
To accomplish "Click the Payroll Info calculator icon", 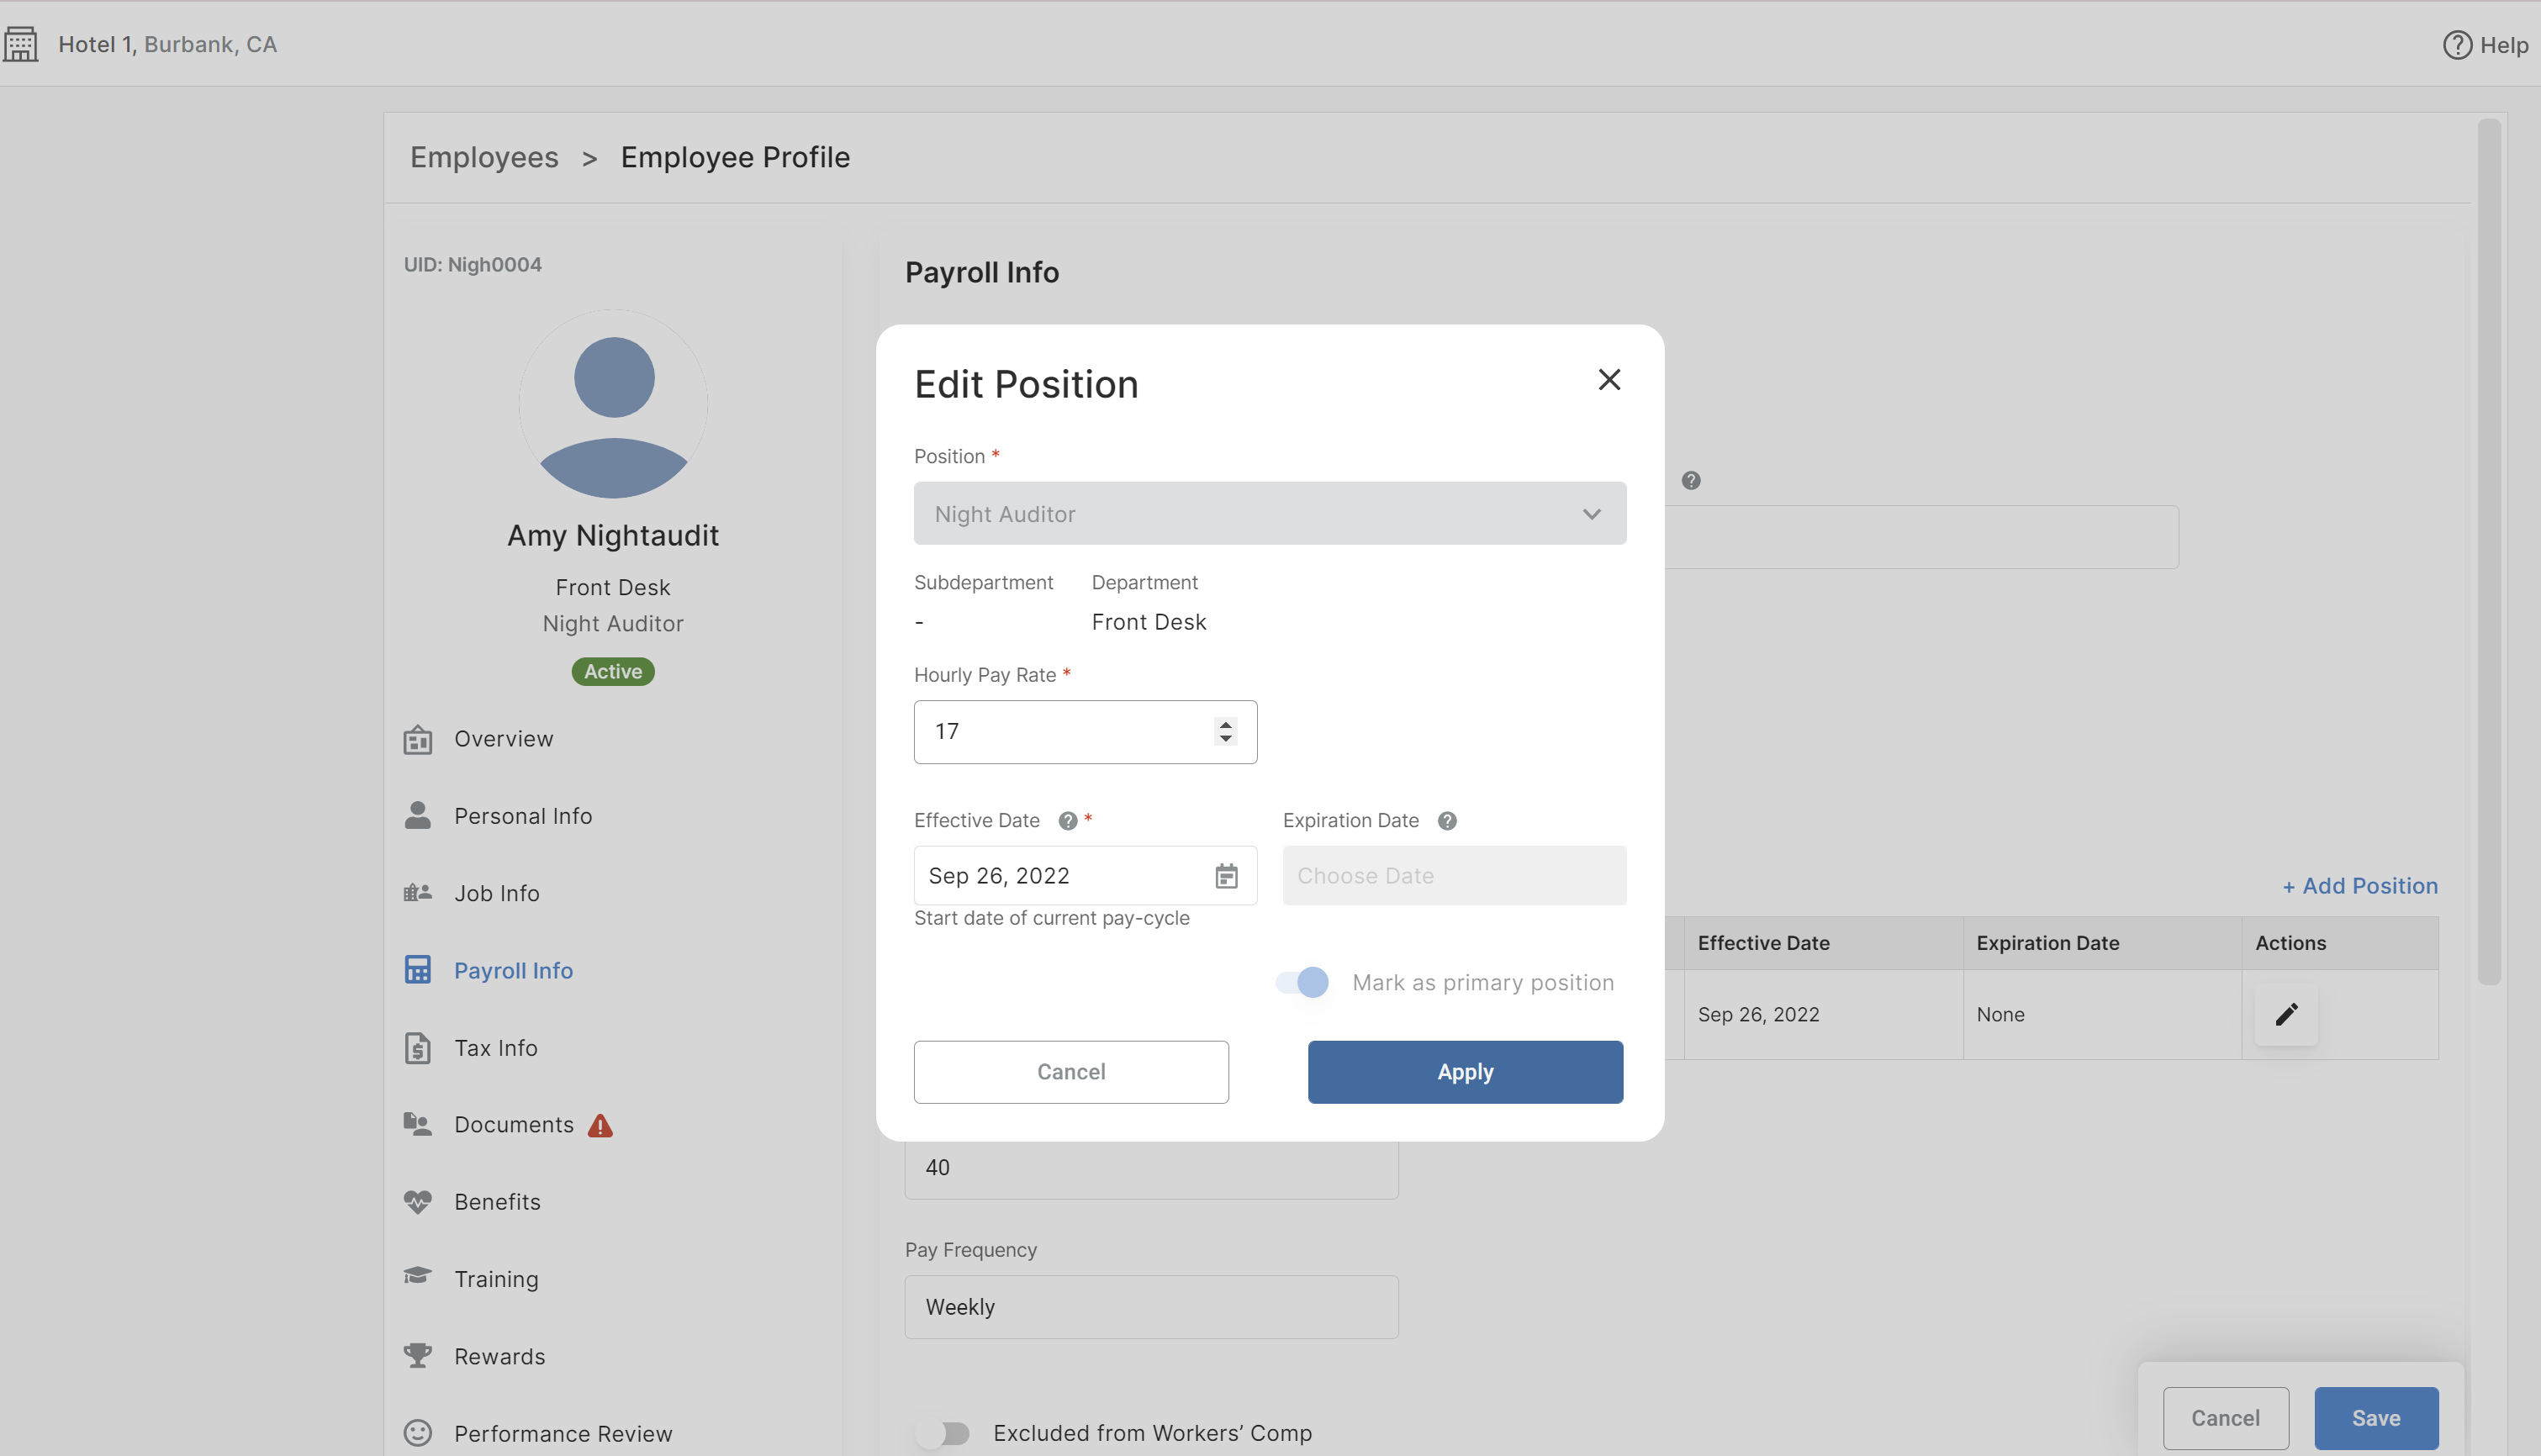I will (418, 970).
